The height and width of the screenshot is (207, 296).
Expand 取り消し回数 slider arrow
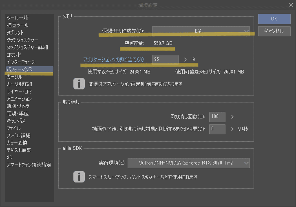[232, 117]
